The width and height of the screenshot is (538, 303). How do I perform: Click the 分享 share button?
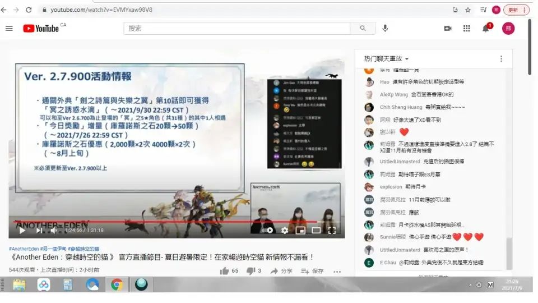pos(281,271)
